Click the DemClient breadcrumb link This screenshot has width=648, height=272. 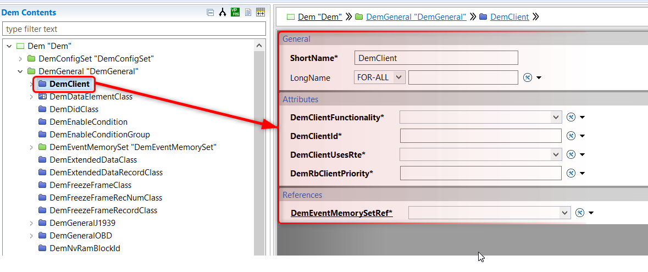pyautogui.click(x=509, y=17)
